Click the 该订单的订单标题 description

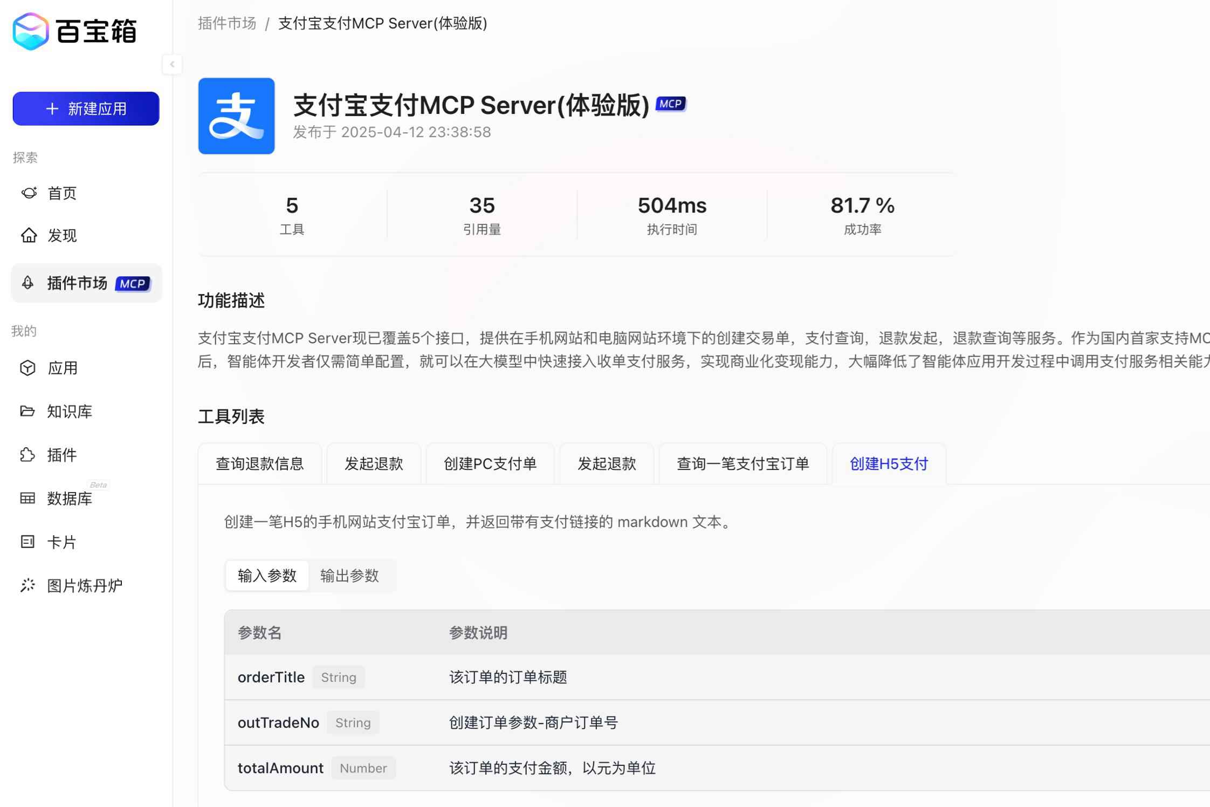(x=508, y=677)
